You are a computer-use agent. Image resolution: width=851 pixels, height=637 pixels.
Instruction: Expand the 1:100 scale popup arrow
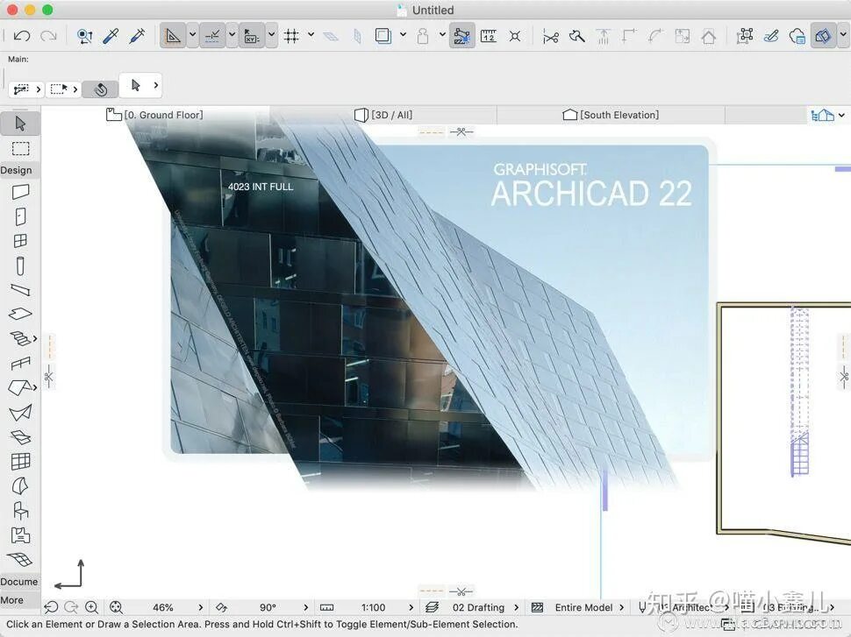411,608
